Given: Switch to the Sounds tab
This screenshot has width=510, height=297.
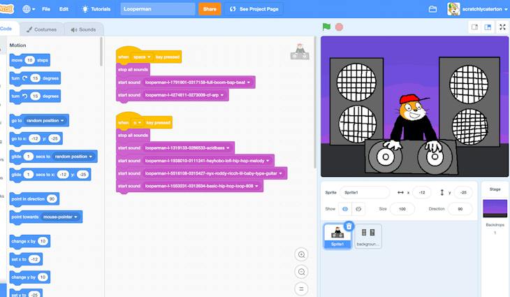Looking at the screenshot, I should (84, 29).
